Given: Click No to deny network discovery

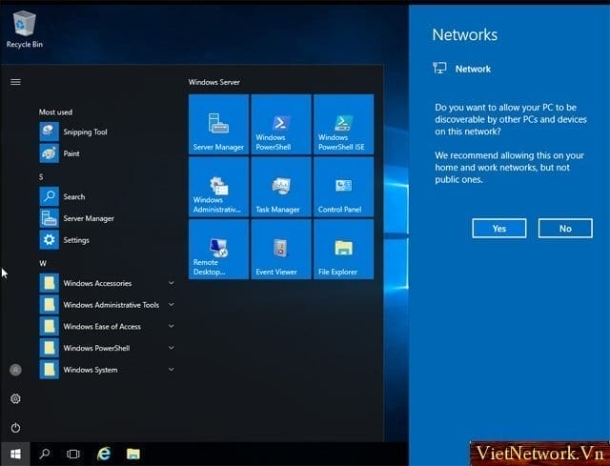Looking at the screenshot, I should [565, 229].
